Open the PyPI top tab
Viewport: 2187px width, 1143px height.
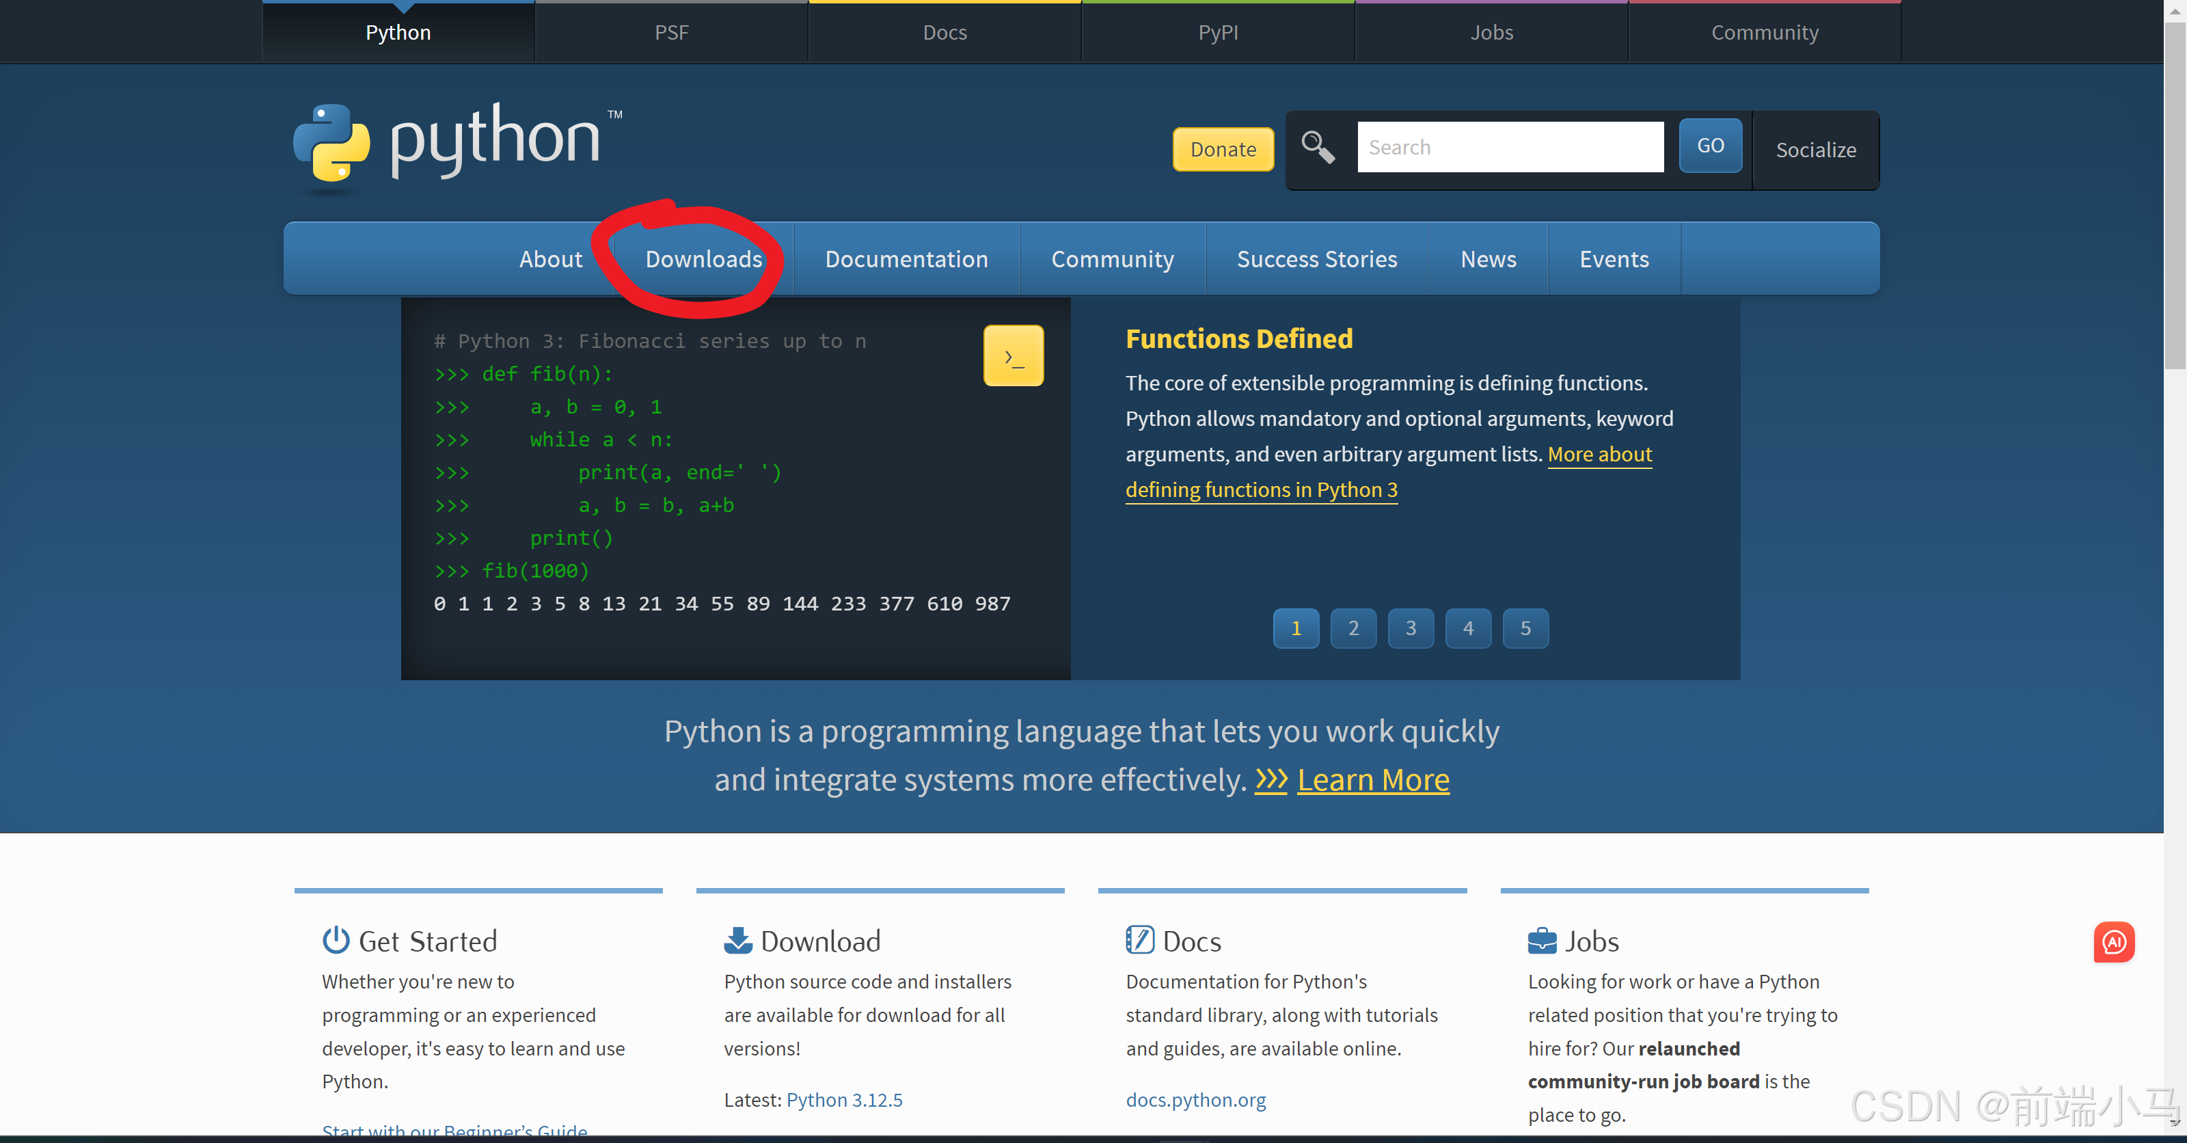(1219, 32)
